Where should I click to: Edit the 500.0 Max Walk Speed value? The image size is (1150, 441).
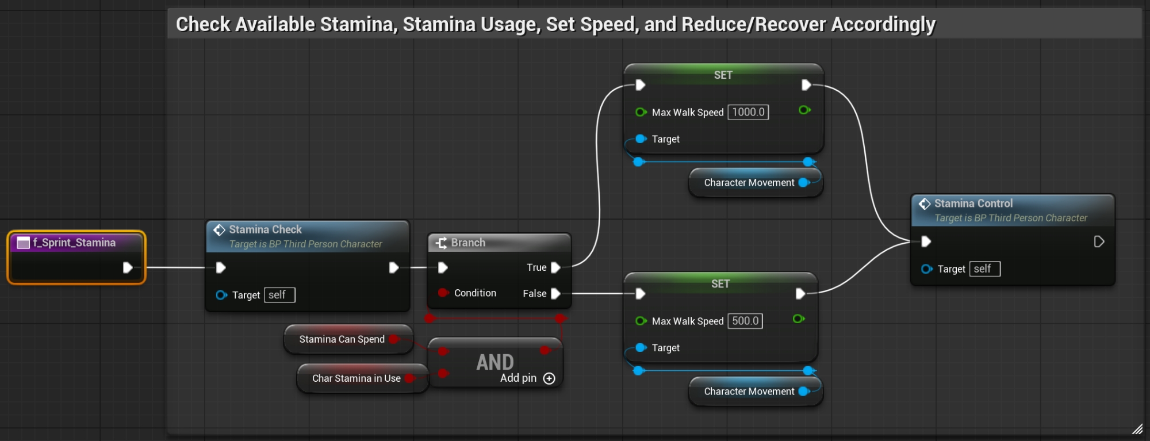tap(745, 321)
